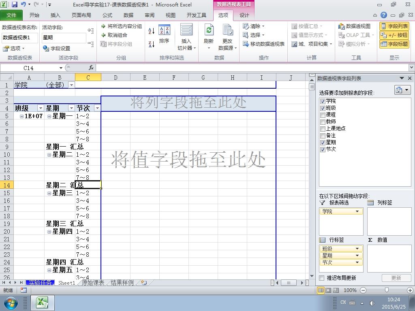
Task: Click 数据透视图 pivot chart icon
Action: 354,26
